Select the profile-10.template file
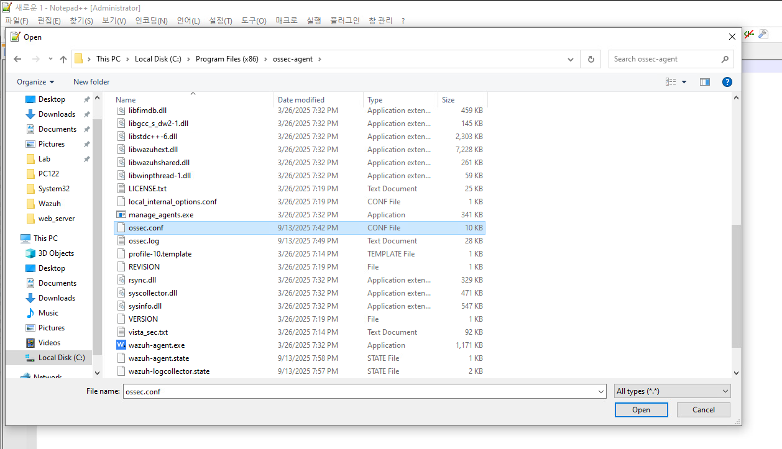Image resolution: width=782 pixels, height=449 pixels. (299, 254)
